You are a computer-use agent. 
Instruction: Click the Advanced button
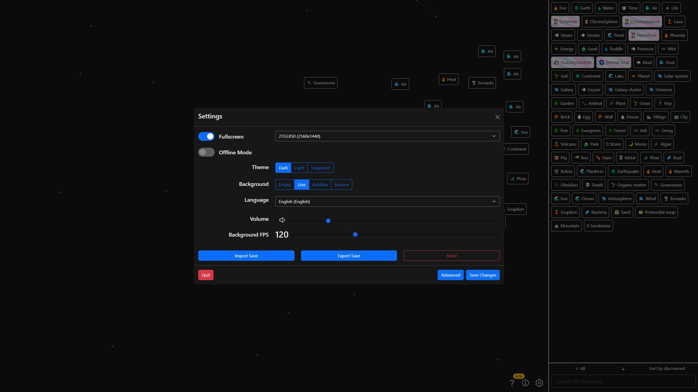pos(450,275)
